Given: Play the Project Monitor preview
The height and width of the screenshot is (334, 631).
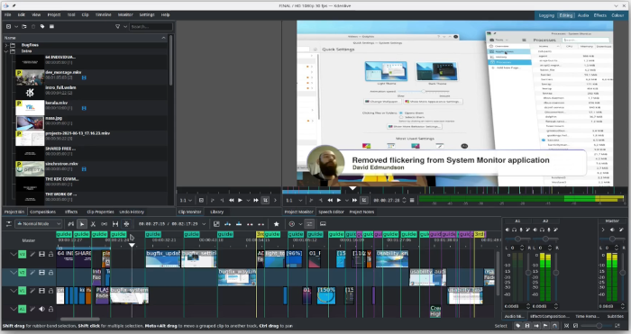Looking at the screenshot, I should point(339,200).
